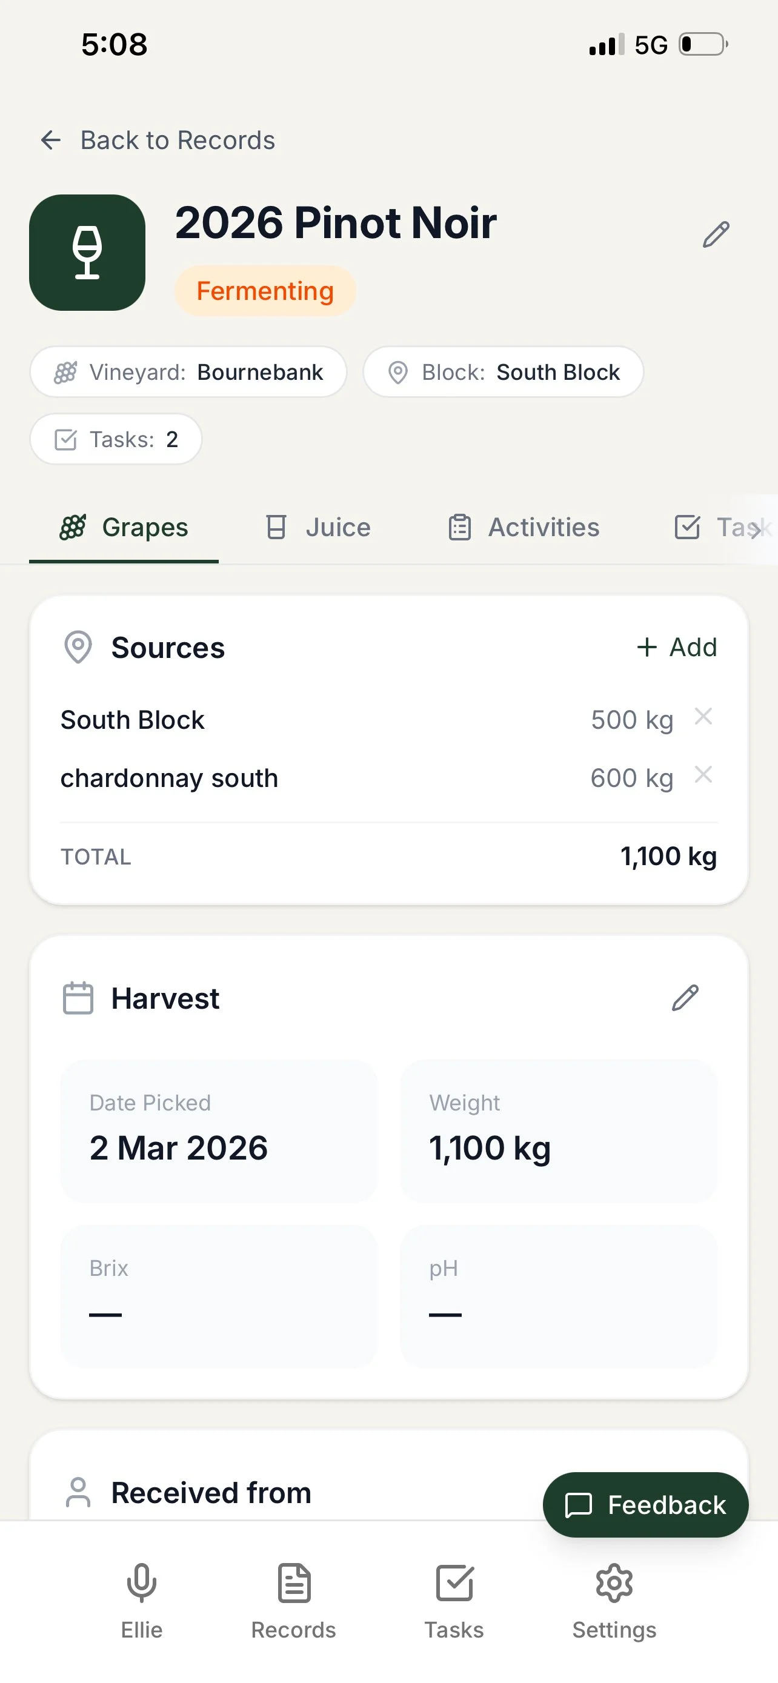Edit the 2026 Pinot Noir record title

click(x=716, y=234)
